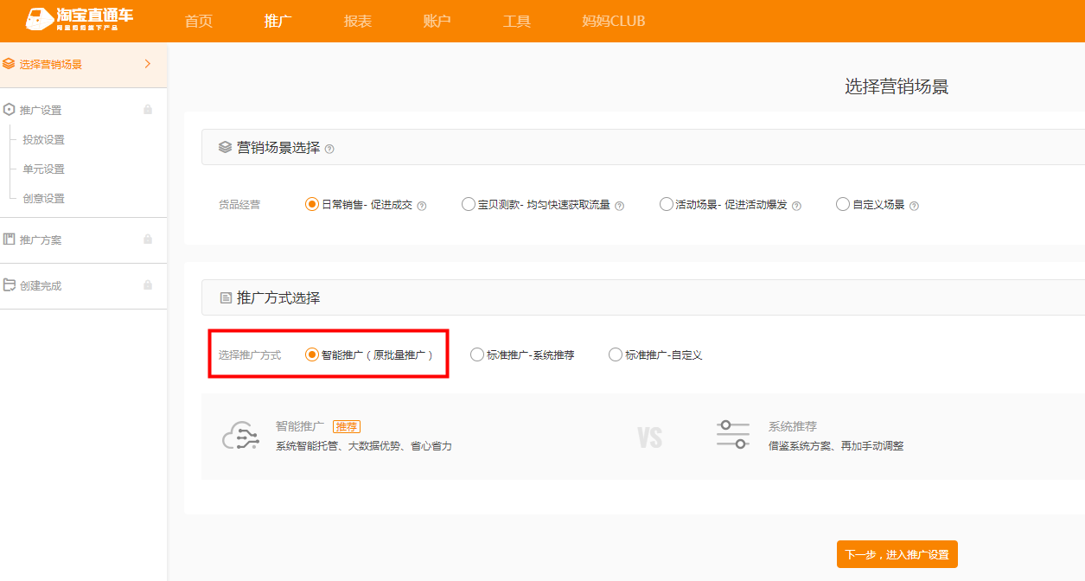1085x581 pixels.
Task: Click the 淘宝直通车 logo
Action: point(80,20)
